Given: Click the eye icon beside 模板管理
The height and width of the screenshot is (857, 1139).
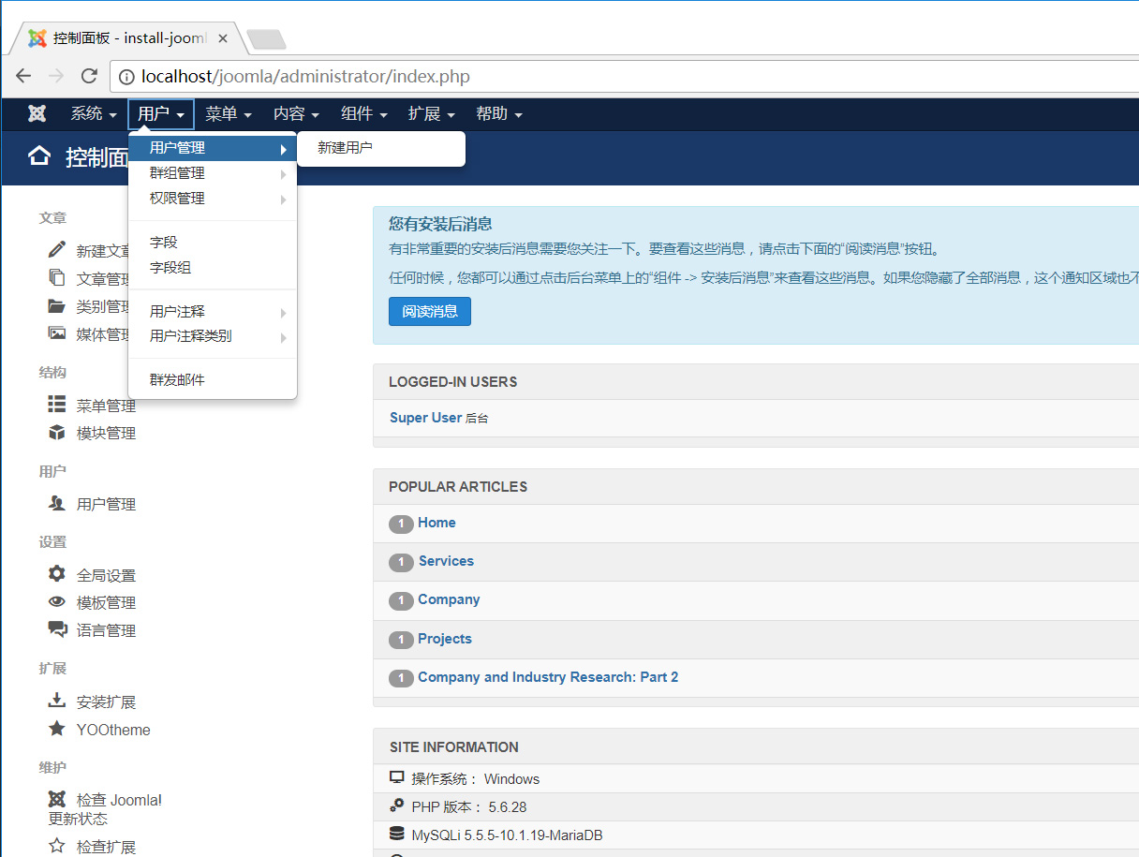Looking at the screenshot, I should pos(57,602).
